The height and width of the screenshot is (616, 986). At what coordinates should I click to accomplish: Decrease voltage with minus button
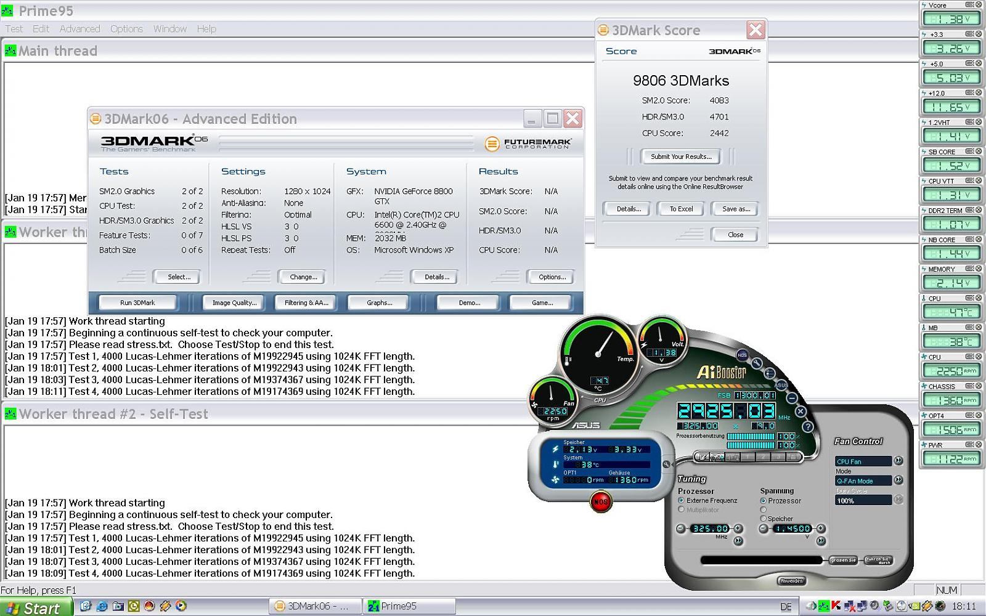[x=764, y=529]
